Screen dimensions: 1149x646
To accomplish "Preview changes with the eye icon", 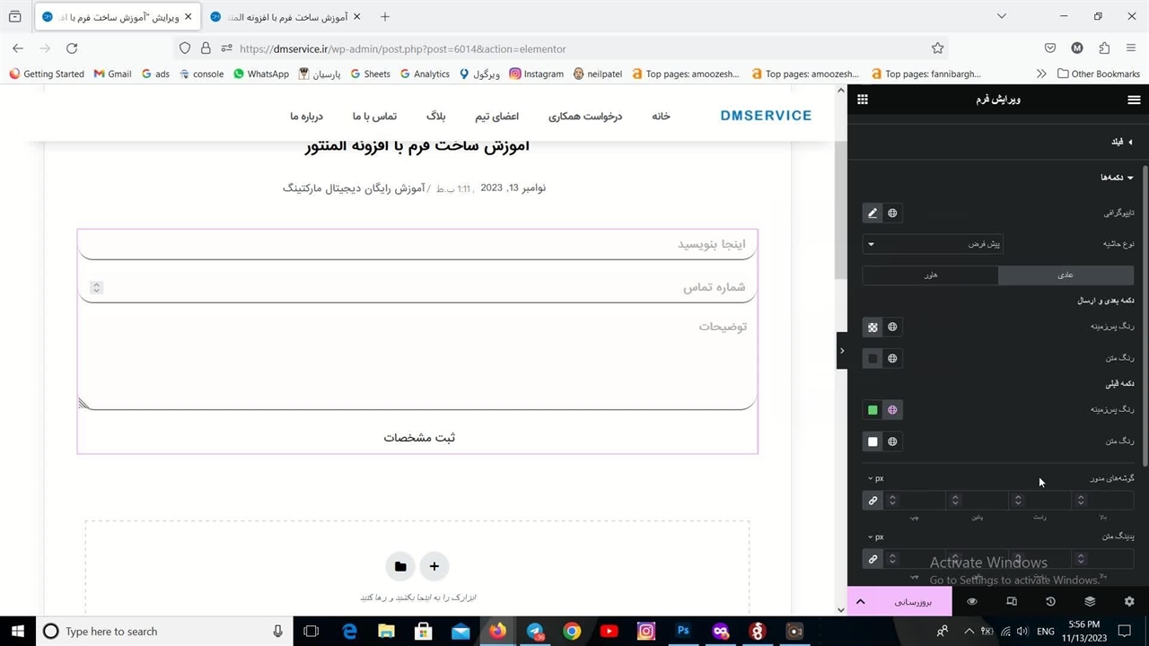I will (x=972, y=601).
